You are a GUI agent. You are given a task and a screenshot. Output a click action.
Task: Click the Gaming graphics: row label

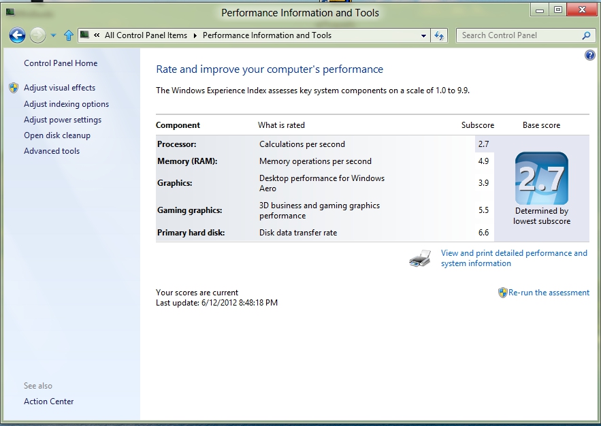(x=190, y=210)
